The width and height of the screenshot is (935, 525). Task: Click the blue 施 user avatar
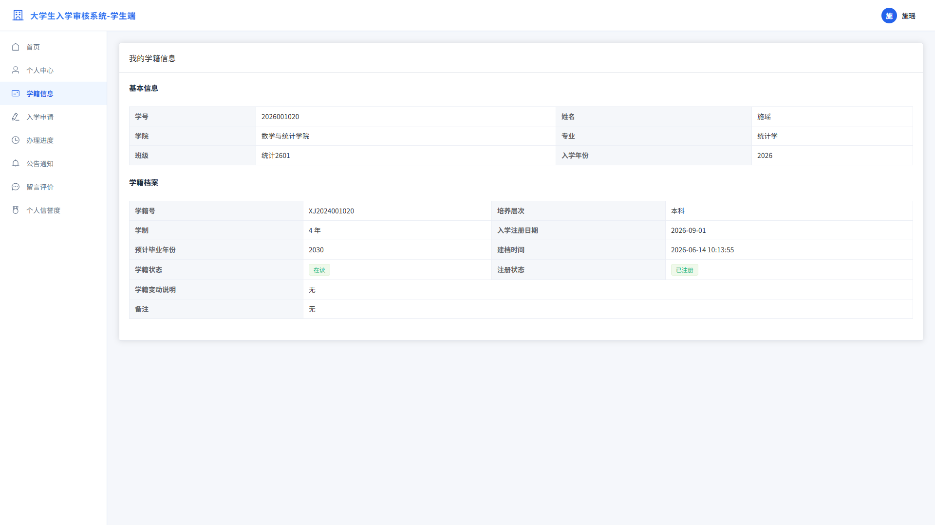pyautogui.click(x=889, y=16)
